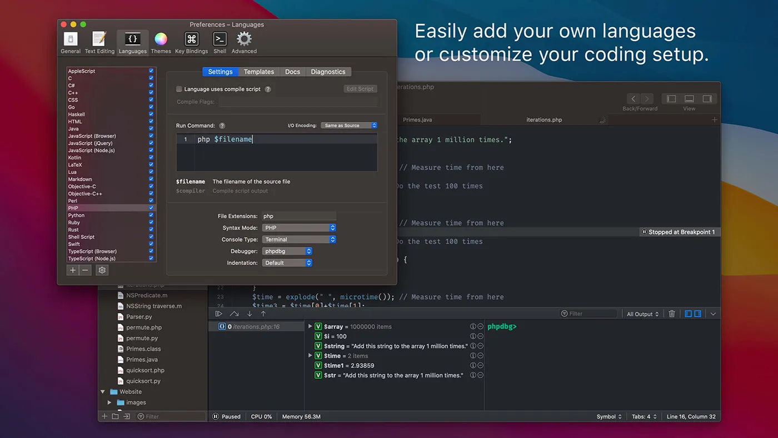Clear the console output with the trash icon
This screenshot has height=438, width=778.
pyautogui.click(x=671, y=313)
